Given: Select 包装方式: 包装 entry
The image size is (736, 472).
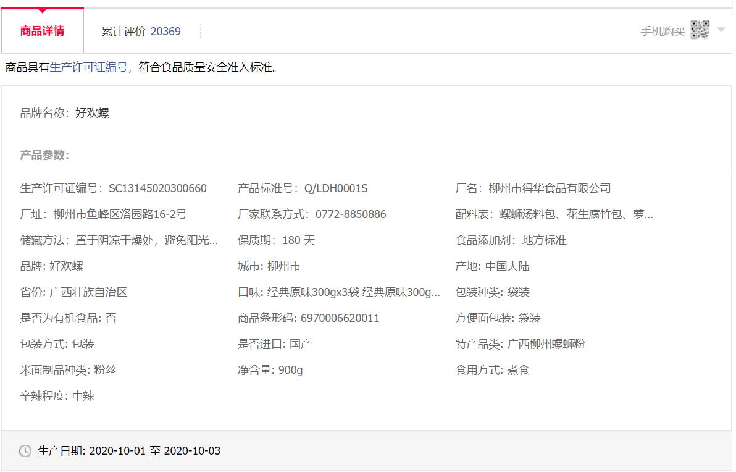Looking at the screenshot, I should tap(57, 343).
